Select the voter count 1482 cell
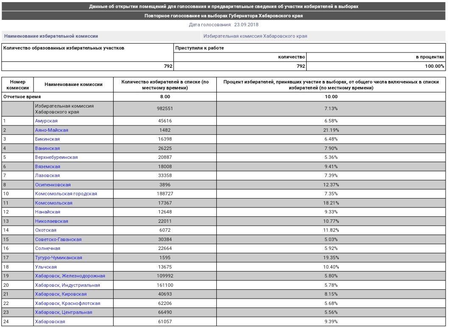This screenshot has width=458, height=327. pyautogui.click(x=165, y=130)
